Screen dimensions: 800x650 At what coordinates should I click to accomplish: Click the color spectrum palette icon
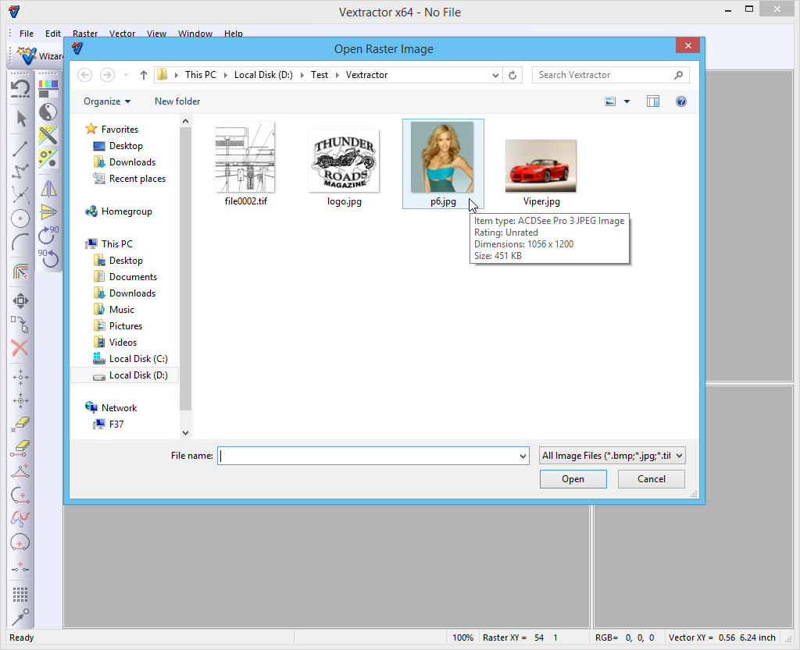[x=48, y=87]
